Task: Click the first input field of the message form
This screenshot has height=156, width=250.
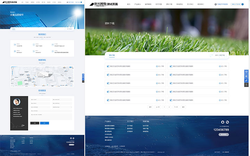Action: point(40,99)
